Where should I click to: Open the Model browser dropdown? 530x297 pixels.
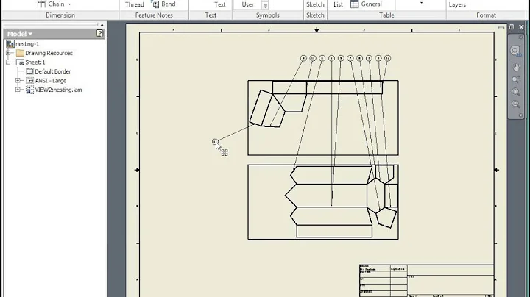click(20, 34)
